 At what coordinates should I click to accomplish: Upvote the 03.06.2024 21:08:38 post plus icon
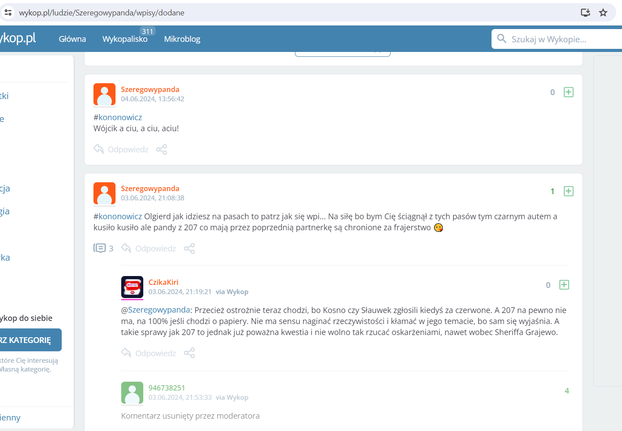coord(569,191)
